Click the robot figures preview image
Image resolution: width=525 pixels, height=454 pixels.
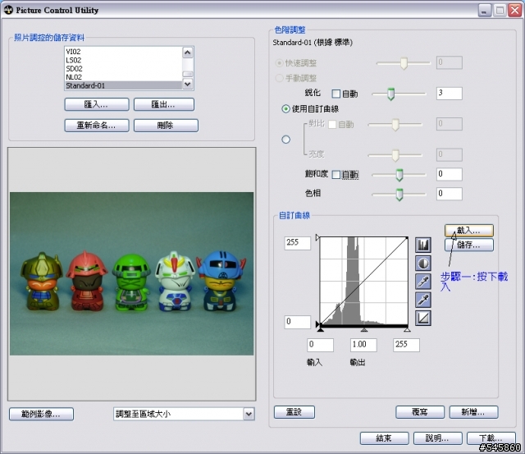131,273
